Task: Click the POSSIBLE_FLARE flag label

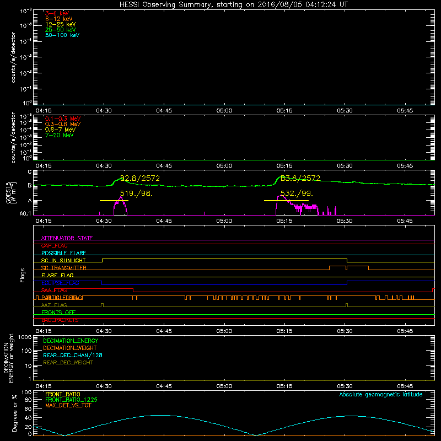Action: pyautogui.click(x=63, y=253)
